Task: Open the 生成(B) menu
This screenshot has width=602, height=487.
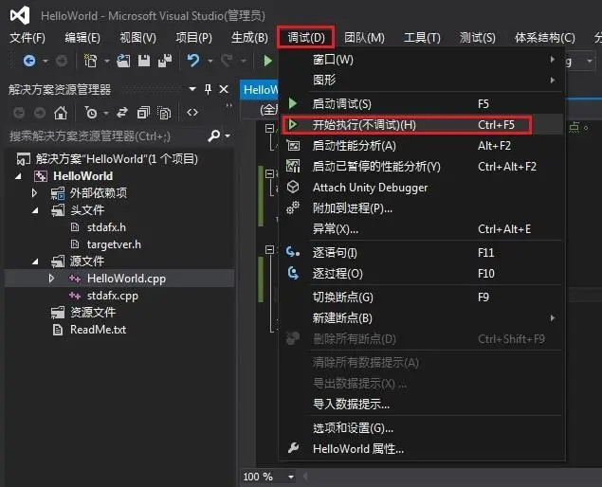Action: 249,38
